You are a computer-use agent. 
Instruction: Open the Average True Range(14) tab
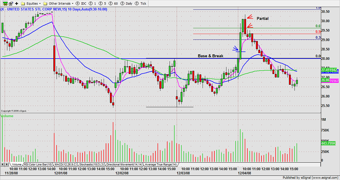click(x=161, y=165)
